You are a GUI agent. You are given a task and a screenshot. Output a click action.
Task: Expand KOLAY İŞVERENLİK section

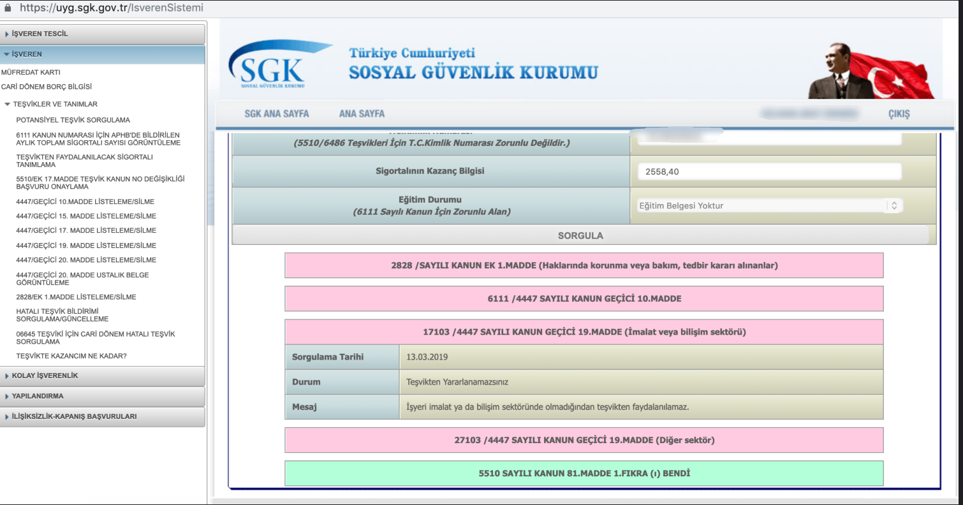(x=103, y=376)
